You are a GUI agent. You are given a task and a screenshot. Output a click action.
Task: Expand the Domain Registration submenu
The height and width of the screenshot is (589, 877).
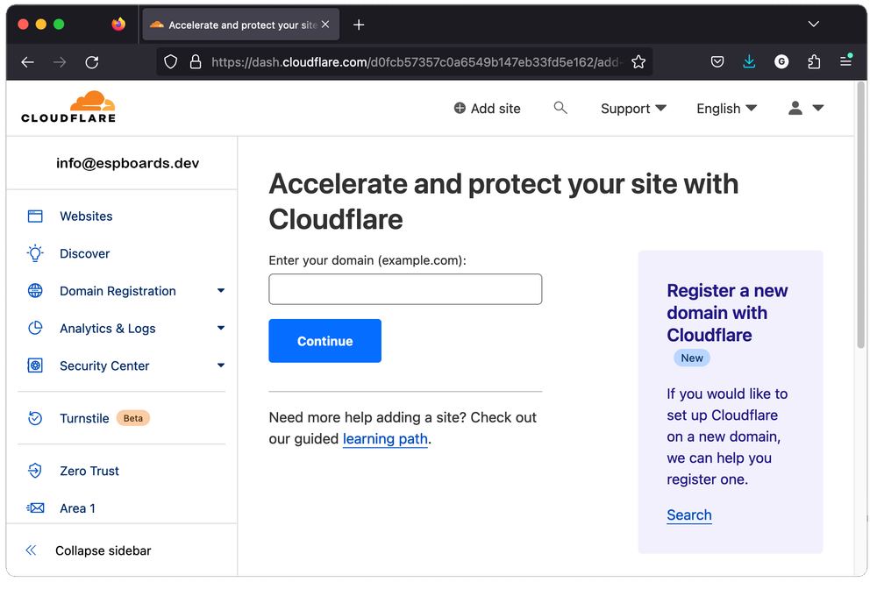click(x=221, y=291)
